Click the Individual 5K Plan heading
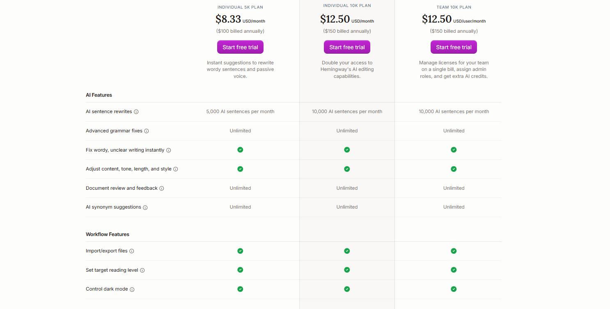 pos(240,7)
